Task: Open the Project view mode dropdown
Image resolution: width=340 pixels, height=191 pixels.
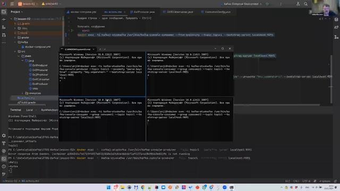Action: 16,12
